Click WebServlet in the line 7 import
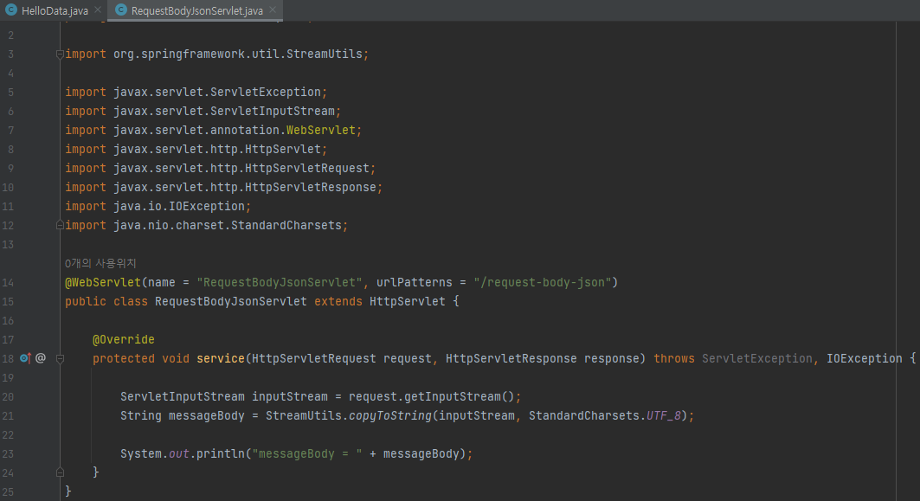 click(x=321, y=131)
